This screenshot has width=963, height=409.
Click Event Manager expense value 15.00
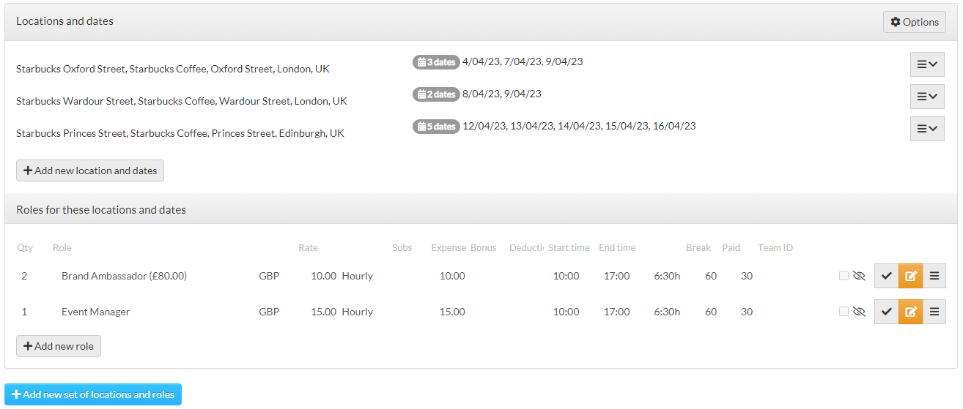452,312
